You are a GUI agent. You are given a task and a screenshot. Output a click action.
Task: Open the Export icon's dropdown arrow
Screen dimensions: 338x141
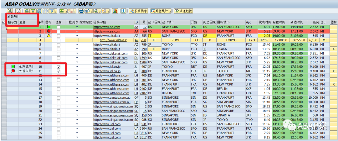coord(100,11)
